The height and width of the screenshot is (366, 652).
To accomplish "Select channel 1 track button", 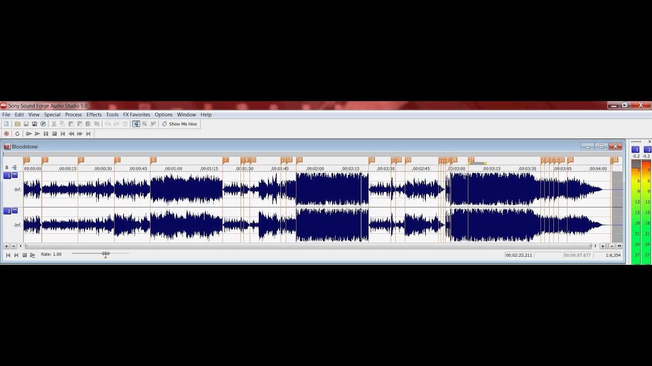I will 8,175.
